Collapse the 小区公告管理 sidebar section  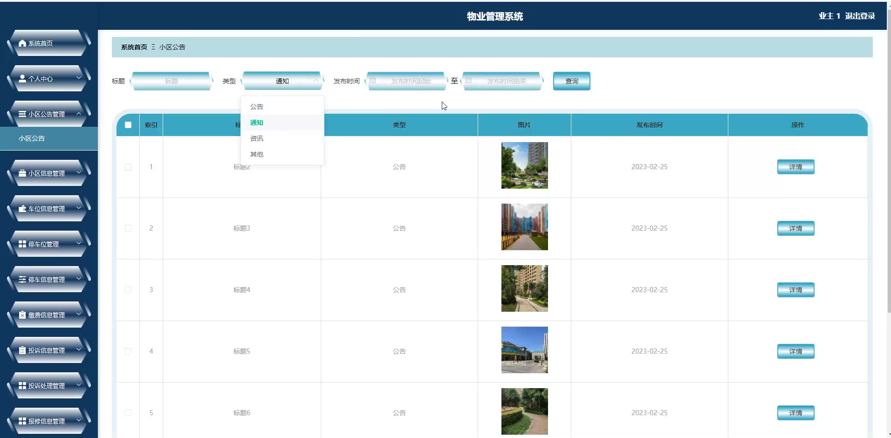click(x=79, y=114)
